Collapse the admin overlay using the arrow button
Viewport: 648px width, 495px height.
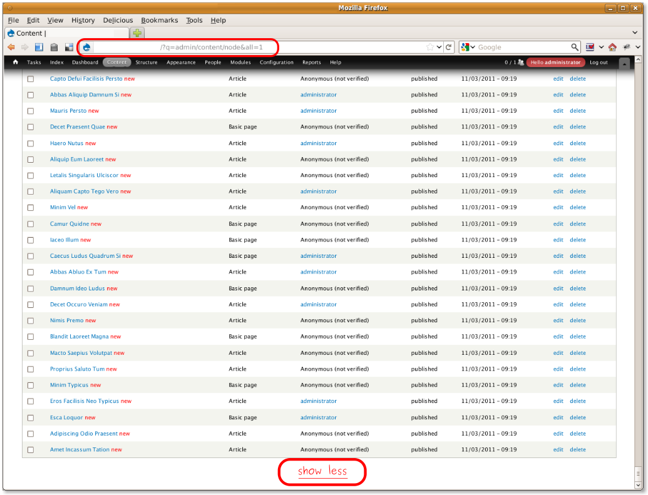coord(624,63)
